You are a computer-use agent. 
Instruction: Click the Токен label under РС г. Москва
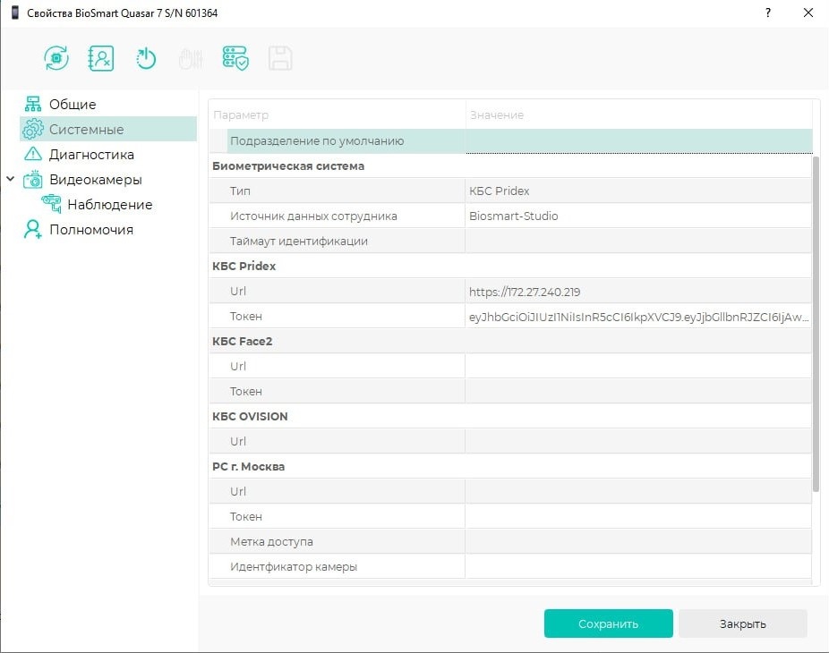246,517
